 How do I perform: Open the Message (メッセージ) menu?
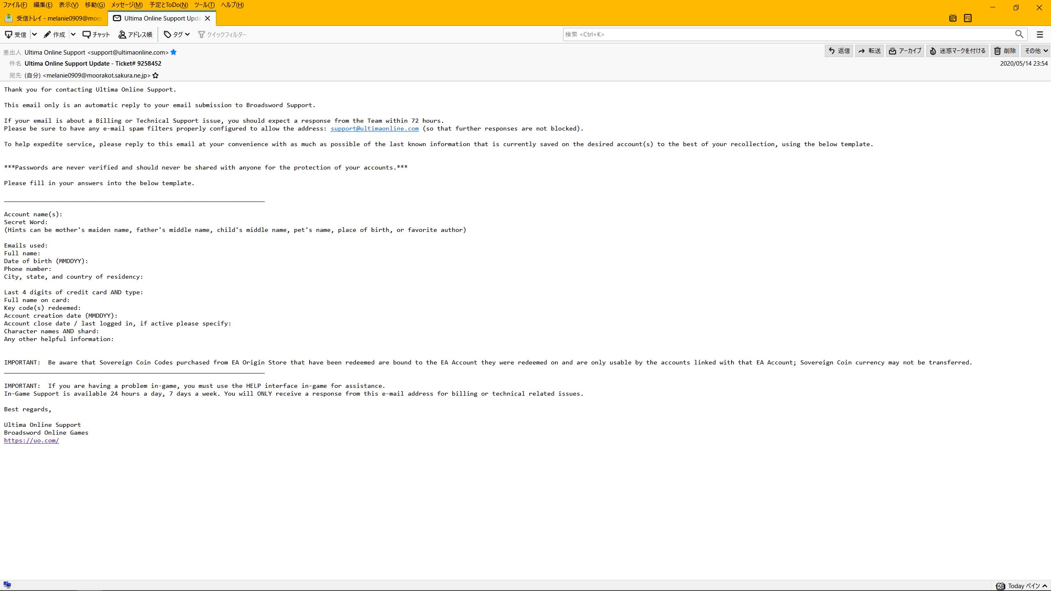coord(127,5)
